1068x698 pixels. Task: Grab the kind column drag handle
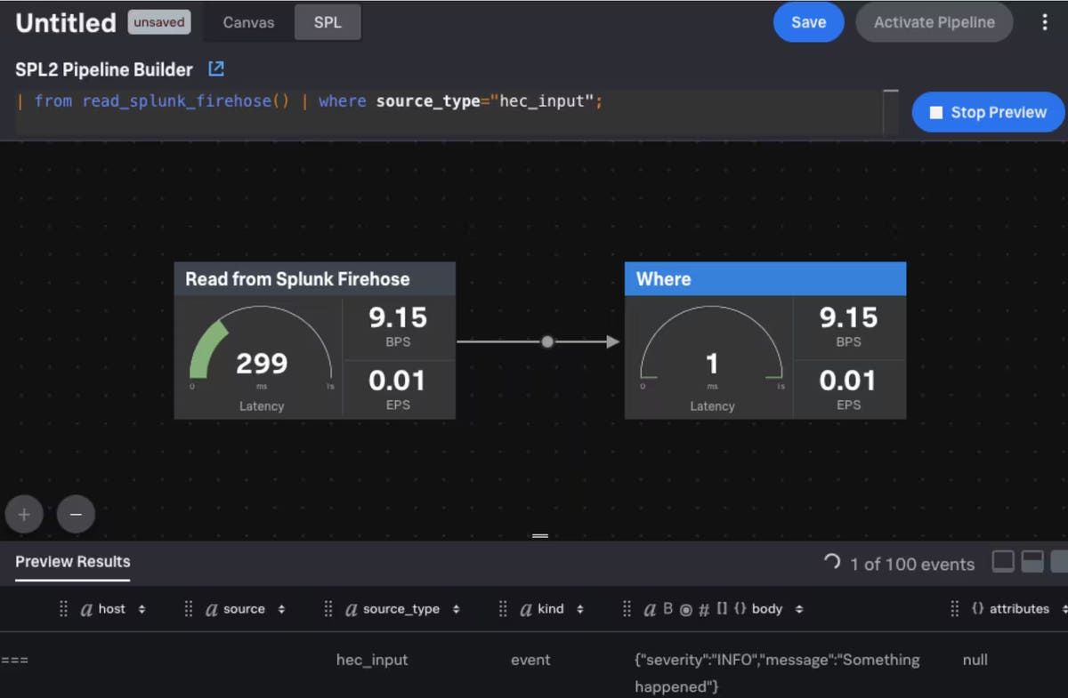503,609
